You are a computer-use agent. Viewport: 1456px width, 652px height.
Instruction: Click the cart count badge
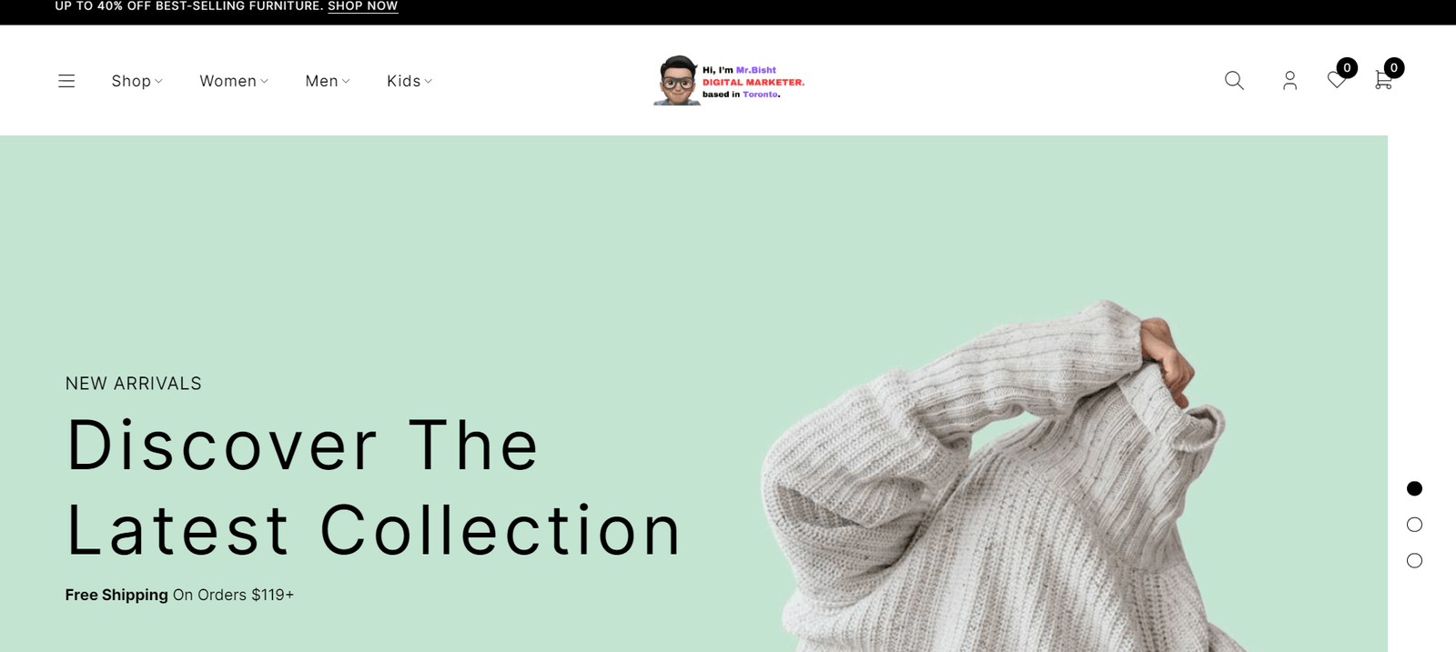1394,67
